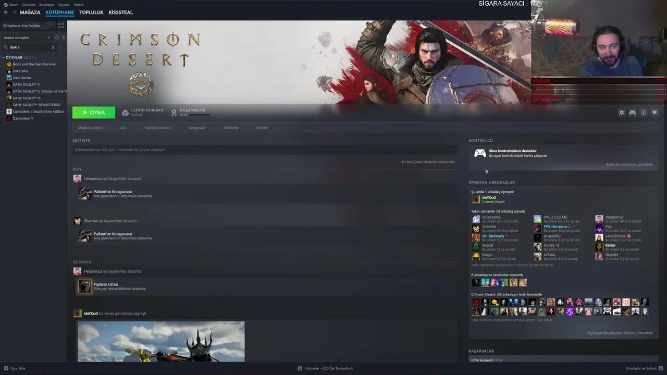Open game settings gear icon

click(621, 113)
